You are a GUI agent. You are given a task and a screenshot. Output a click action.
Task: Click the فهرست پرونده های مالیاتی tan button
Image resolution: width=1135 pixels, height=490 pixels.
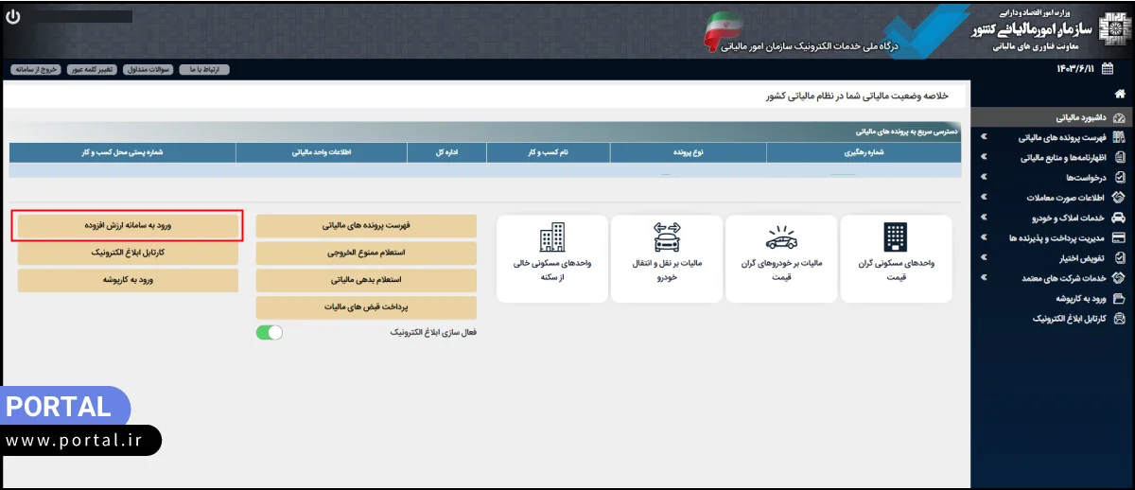366,226
